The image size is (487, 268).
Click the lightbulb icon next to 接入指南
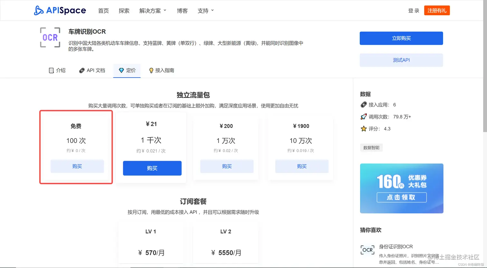pos(151,70)
